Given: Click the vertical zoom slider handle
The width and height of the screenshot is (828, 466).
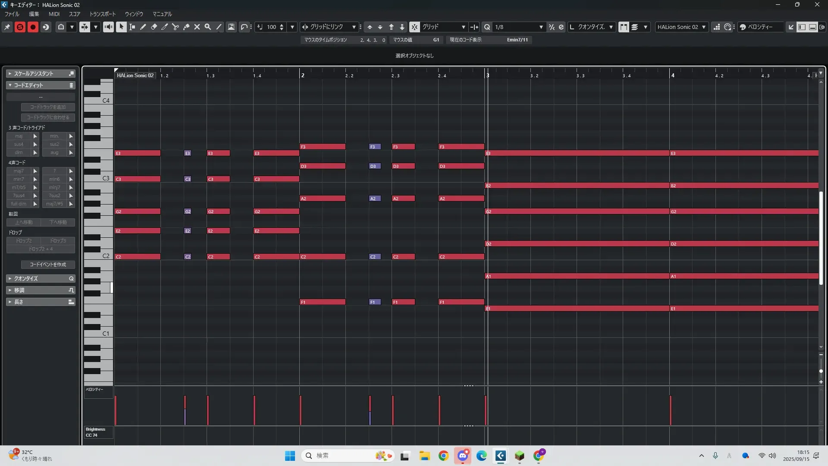Looking at the screenshot, I should (821, 371).
